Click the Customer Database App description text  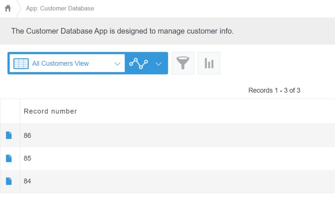(122, 31)
